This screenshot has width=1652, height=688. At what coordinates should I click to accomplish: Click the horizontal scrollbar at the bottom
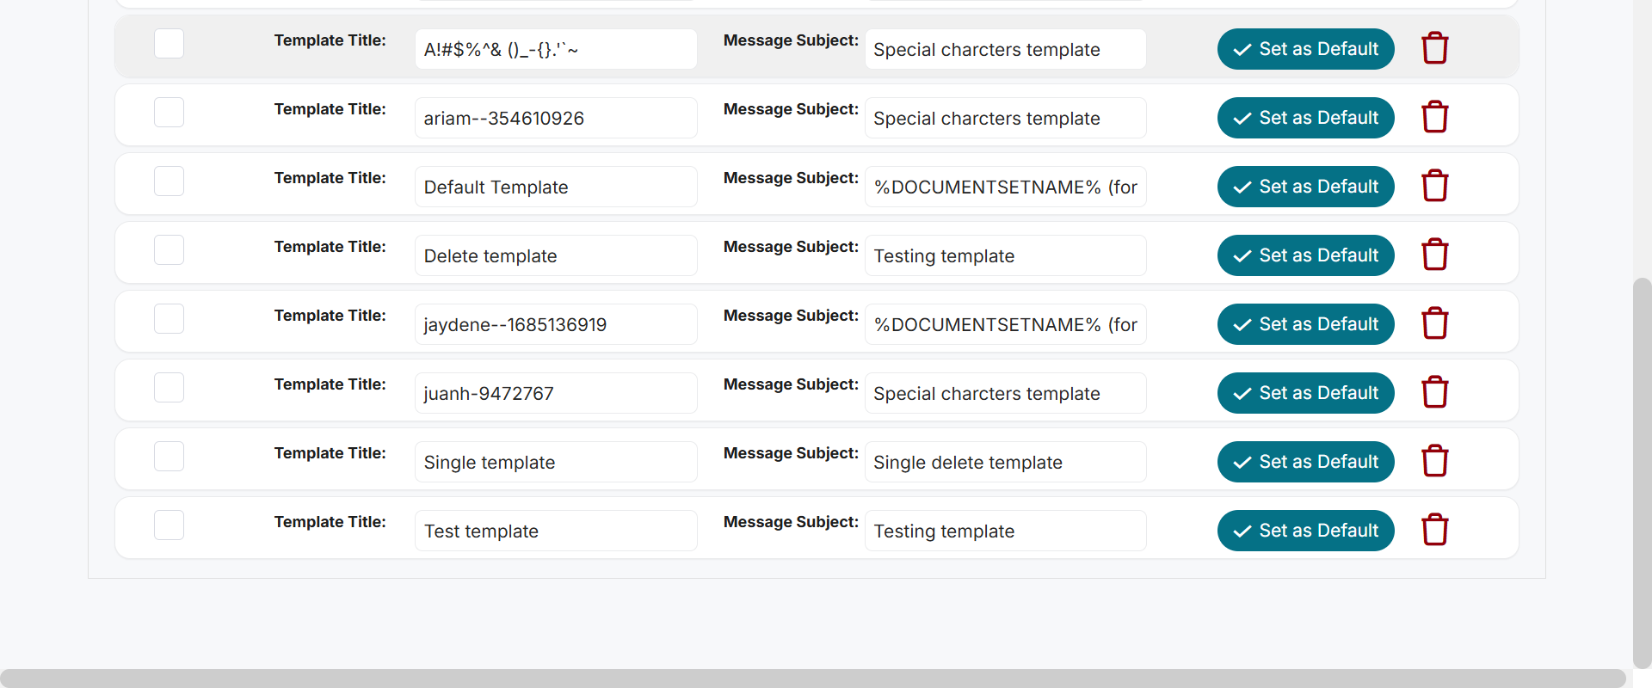click(x=812, y=678)
